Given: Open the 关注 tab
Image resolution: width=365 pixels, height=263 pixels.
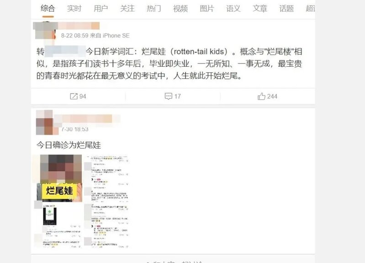Looking at the screenshot, I should pos(127,9).
